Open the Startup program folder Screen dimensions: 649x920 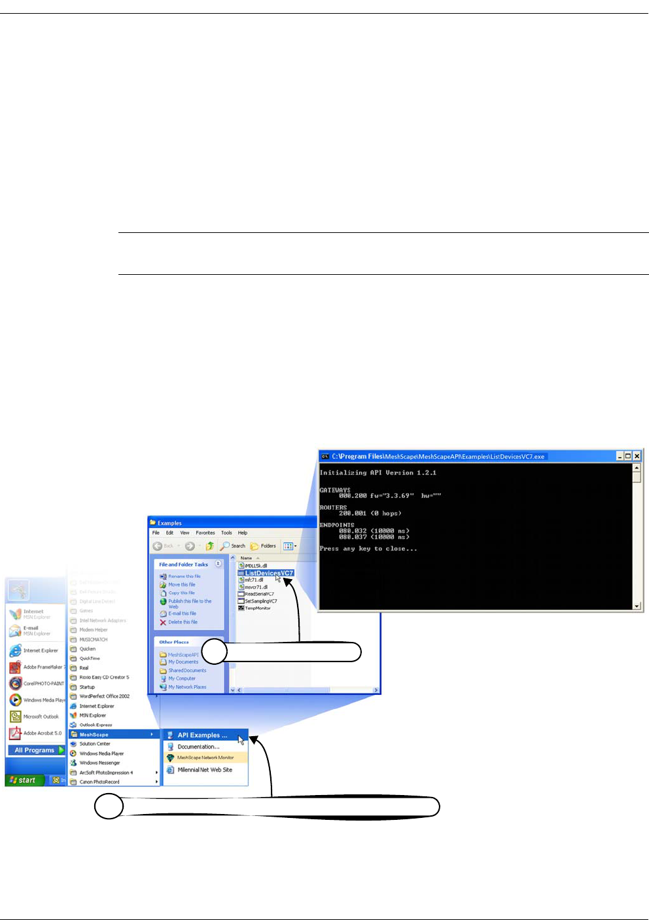pyautogui.click(x=82, y=687)
